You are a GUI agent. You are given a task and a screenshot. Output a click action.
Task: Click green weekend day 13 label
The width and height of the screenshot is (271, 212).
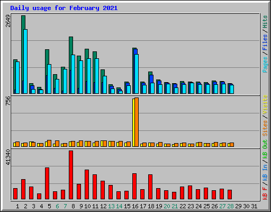click(x=111, y=206)
